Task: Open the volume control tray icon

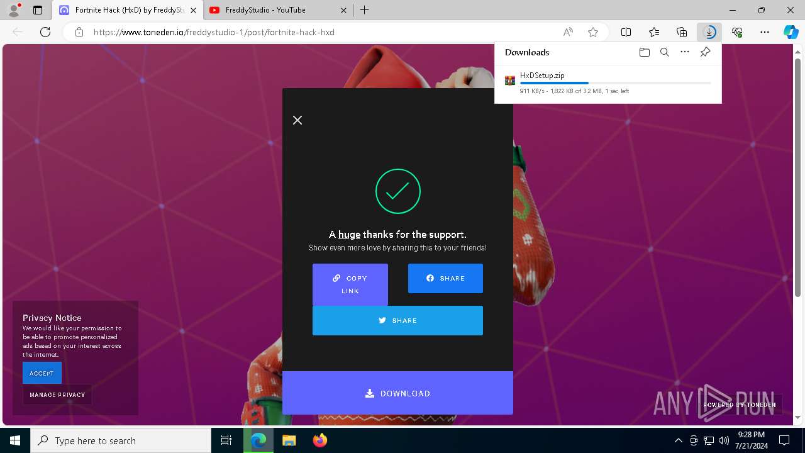Action: coord(724,440)
